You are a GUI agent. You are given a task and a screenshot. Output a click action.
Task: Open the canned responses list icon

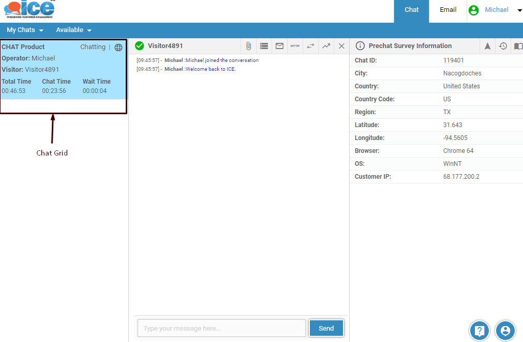pos(264,46)
